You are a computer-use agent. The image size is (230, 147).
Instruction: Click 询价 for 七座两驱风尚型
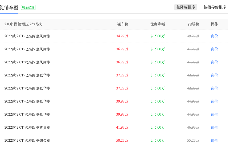[x=214, y=36]
